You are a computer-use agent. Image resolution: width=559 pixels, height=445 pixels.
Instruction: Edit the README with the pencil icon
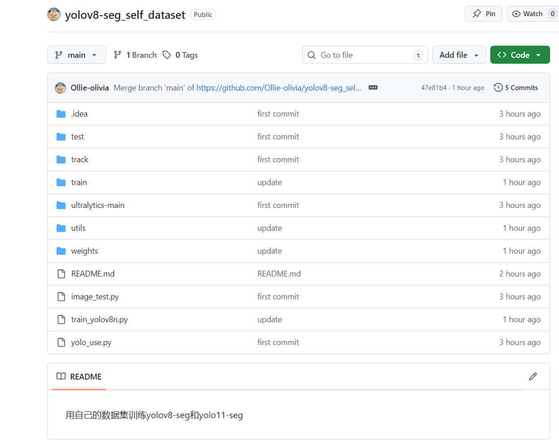pos(533,376)
